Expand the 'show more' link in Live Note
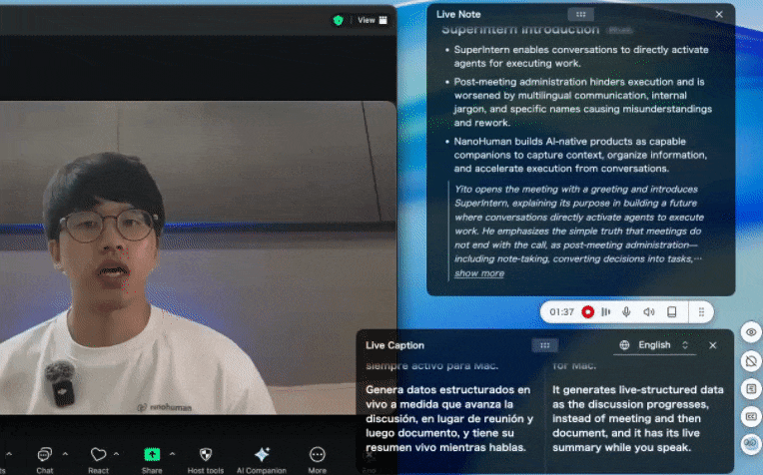 click(478, 273)
